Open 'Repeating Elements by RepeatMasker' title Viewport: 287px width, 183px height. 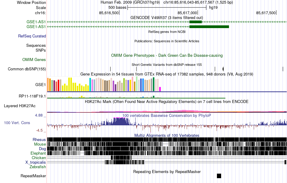click(x=167, y=172)
